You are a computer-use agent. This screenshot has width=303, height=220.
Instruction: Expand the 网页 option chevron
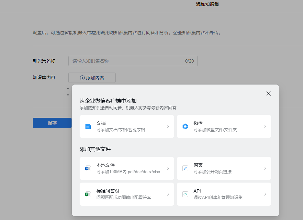265,168
